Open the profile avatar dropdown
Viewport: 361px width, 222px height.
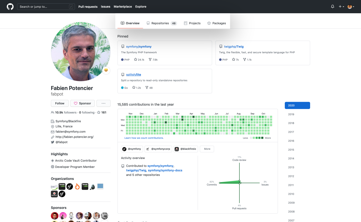pyautogui.click(x=351, y=6)
